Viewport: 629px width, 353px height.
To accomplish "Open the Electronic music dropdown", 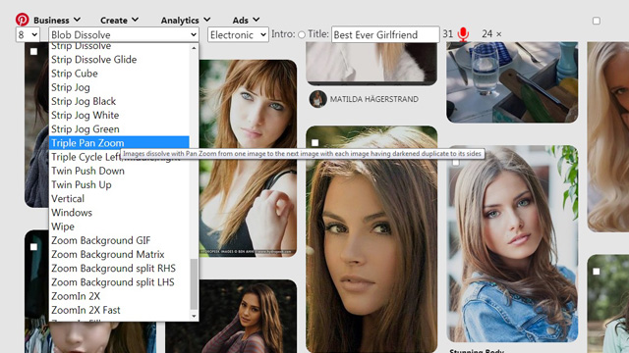I will (x=238, y=35).
